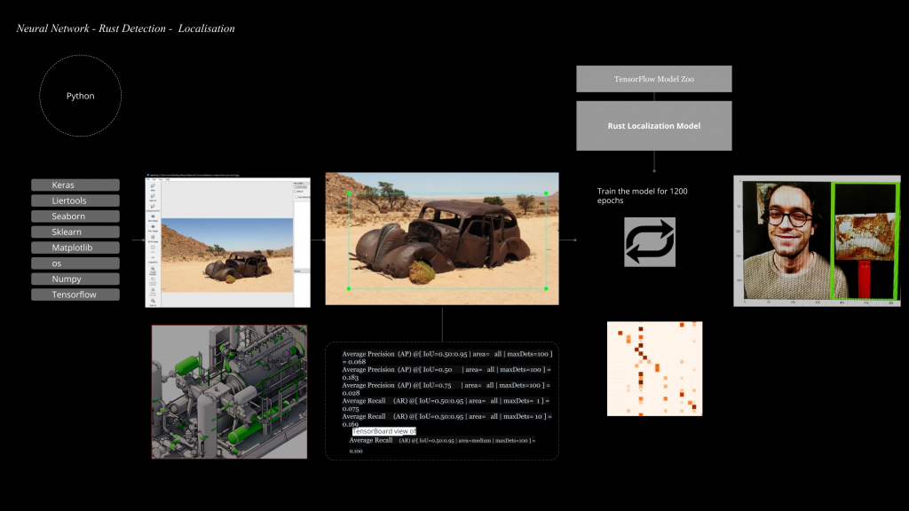Click the Change Save Dir icon
This screenshot has height=511, width=909.
(152, 206)
